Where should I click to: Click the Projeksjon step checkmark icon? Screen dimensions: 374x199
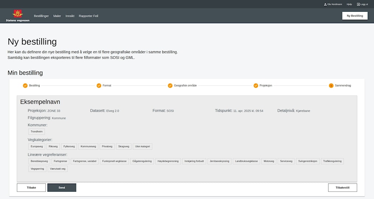[x=256, y=86]
